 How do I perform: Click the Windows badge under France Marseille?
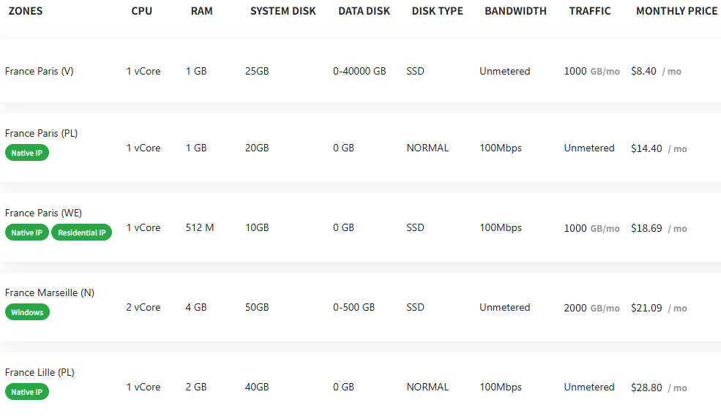[x=27, y=312]
